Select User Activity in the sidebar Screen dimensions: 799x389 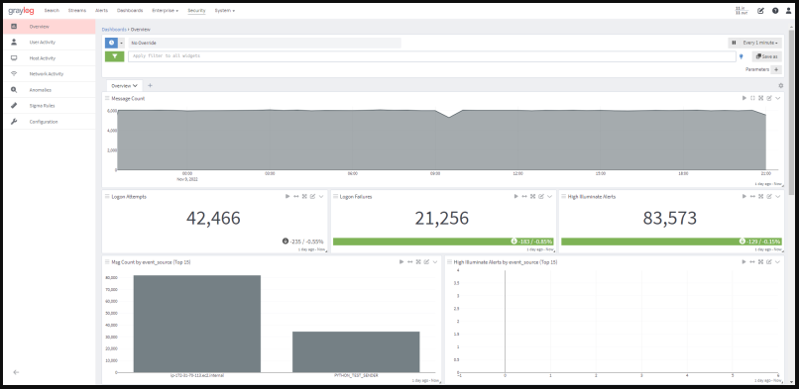point(50,43)
